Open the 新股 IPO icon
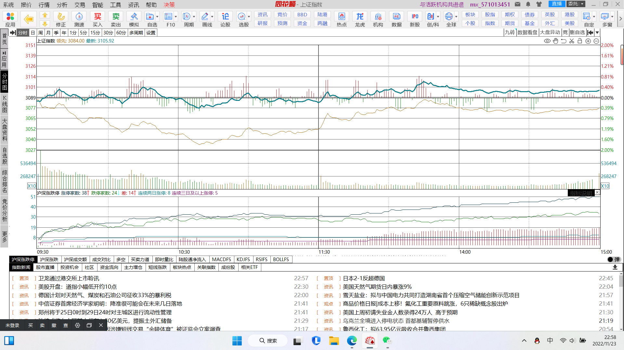 click(415, 19)
